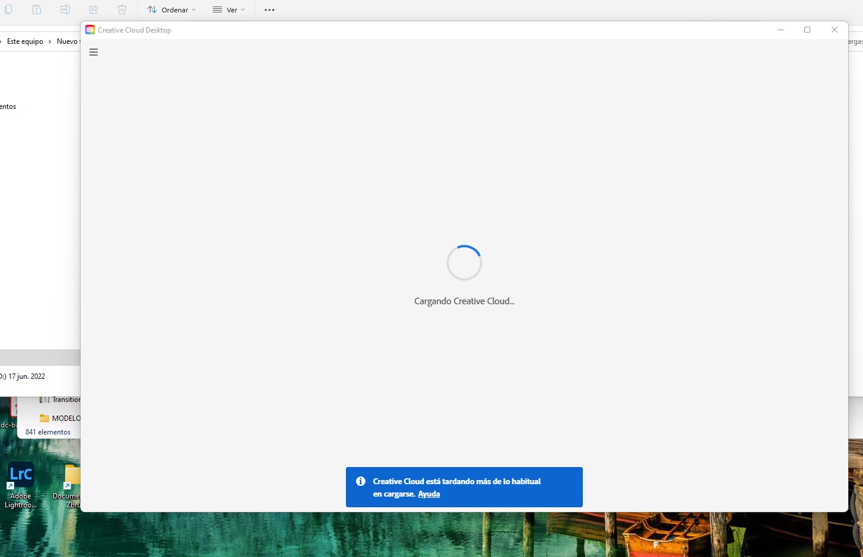Click the 841 elementos status text
The image size is (863, 557).
click(x=47, y=432)
